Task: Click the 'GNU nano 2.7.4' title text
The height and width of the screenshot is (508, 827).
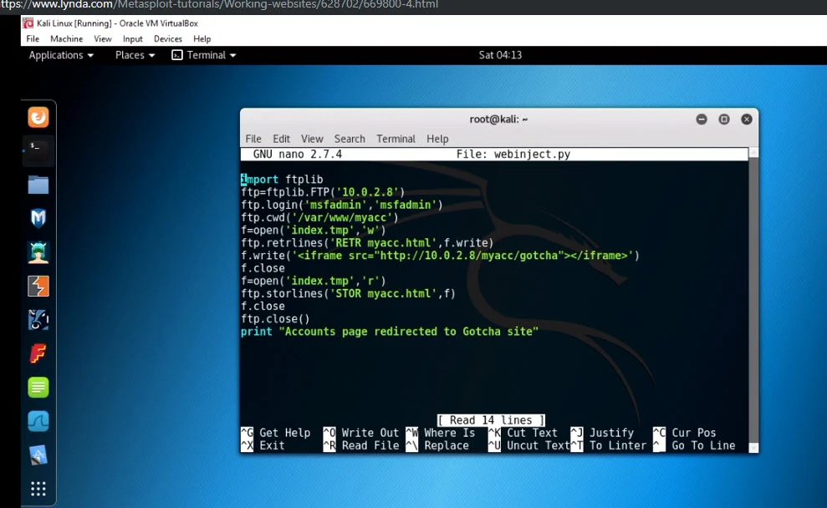Action: (x=298, y=154)
